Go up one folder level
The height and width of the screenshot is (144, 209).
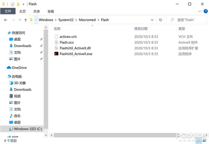point(26,20)
